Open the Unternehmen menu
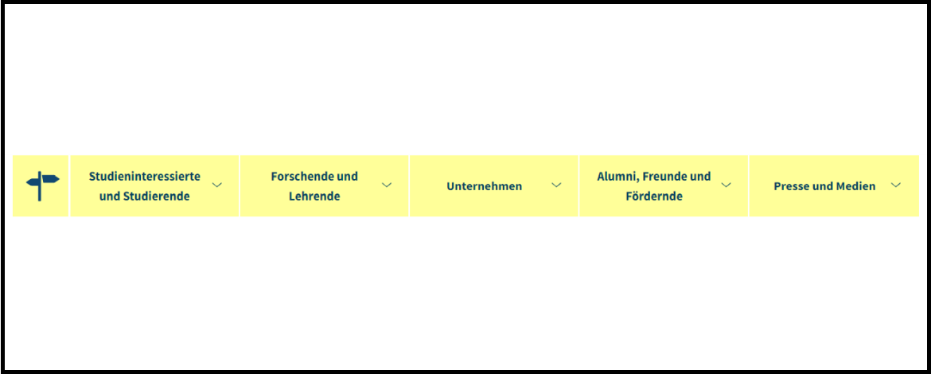 coord(484,186)
